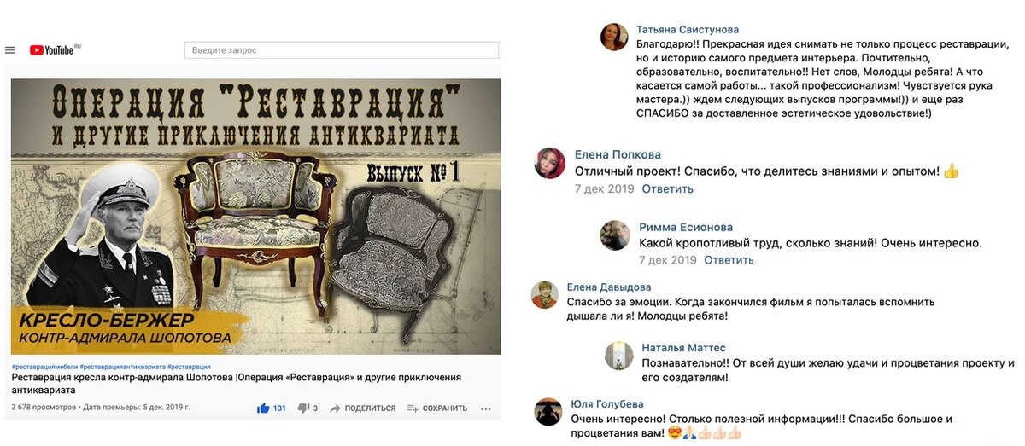Open the three-dot more actions menu
Screen dimensions: 1025x446
point(486,408)
